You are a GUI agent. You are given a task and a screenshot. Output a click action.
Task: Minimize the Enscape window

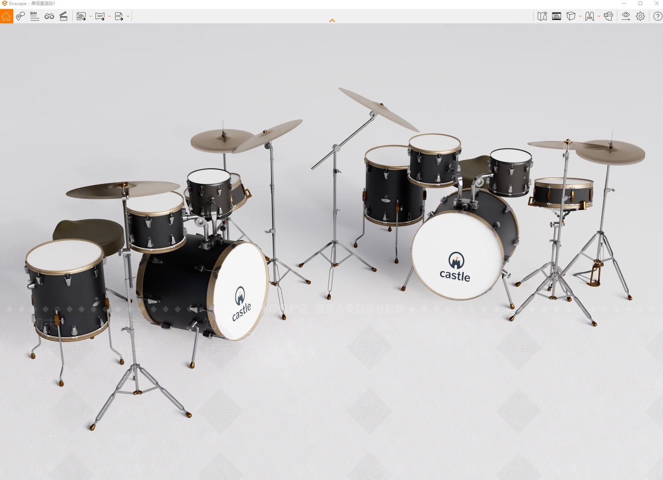(x=624, y=3)
